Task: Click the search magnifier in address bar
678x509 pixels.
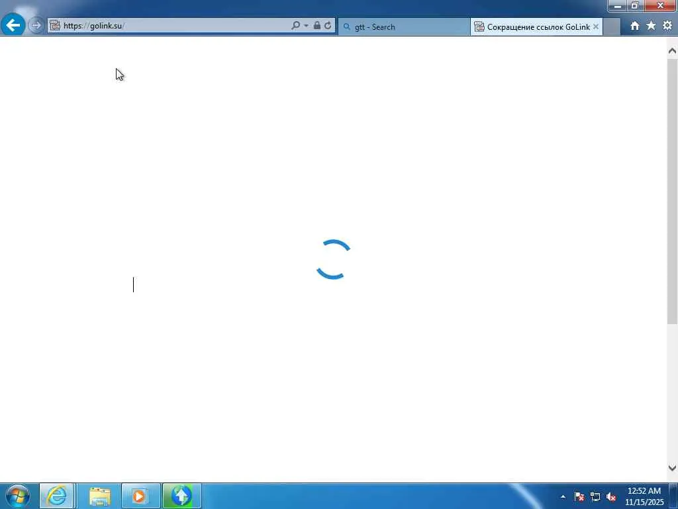Action: 296,26
